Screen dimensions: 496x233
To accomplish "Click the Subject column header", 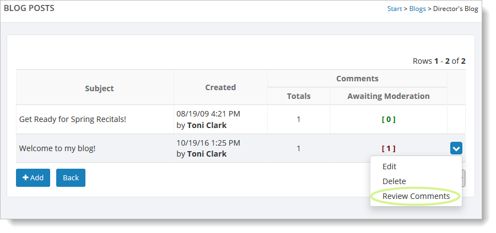I will [x=99, y=88].
